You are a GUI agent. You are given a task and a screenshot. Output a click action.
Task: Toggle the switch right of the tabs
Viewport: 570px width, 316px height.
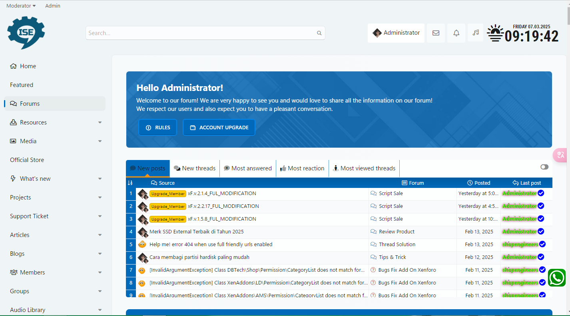[544, 167]
